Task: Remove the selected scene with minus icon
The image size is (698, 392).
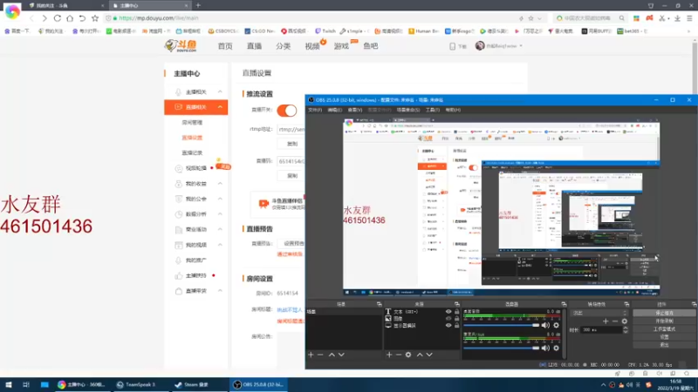Action: click(x=320, y=355)
